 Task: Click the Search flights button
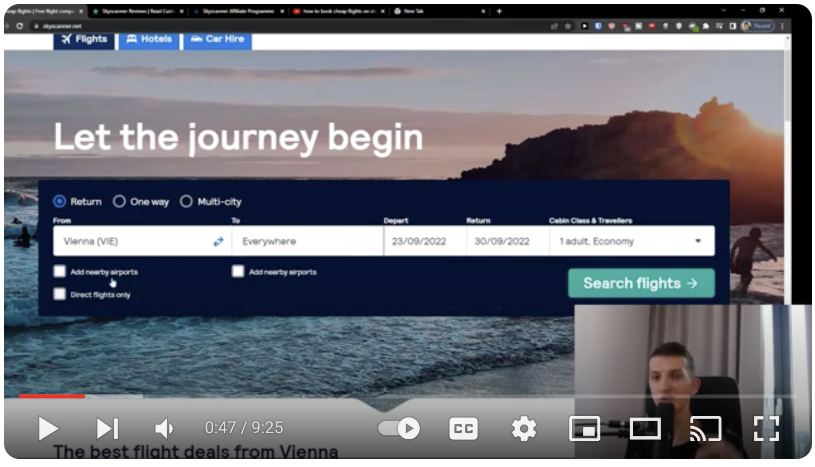[x=641, y=283]
